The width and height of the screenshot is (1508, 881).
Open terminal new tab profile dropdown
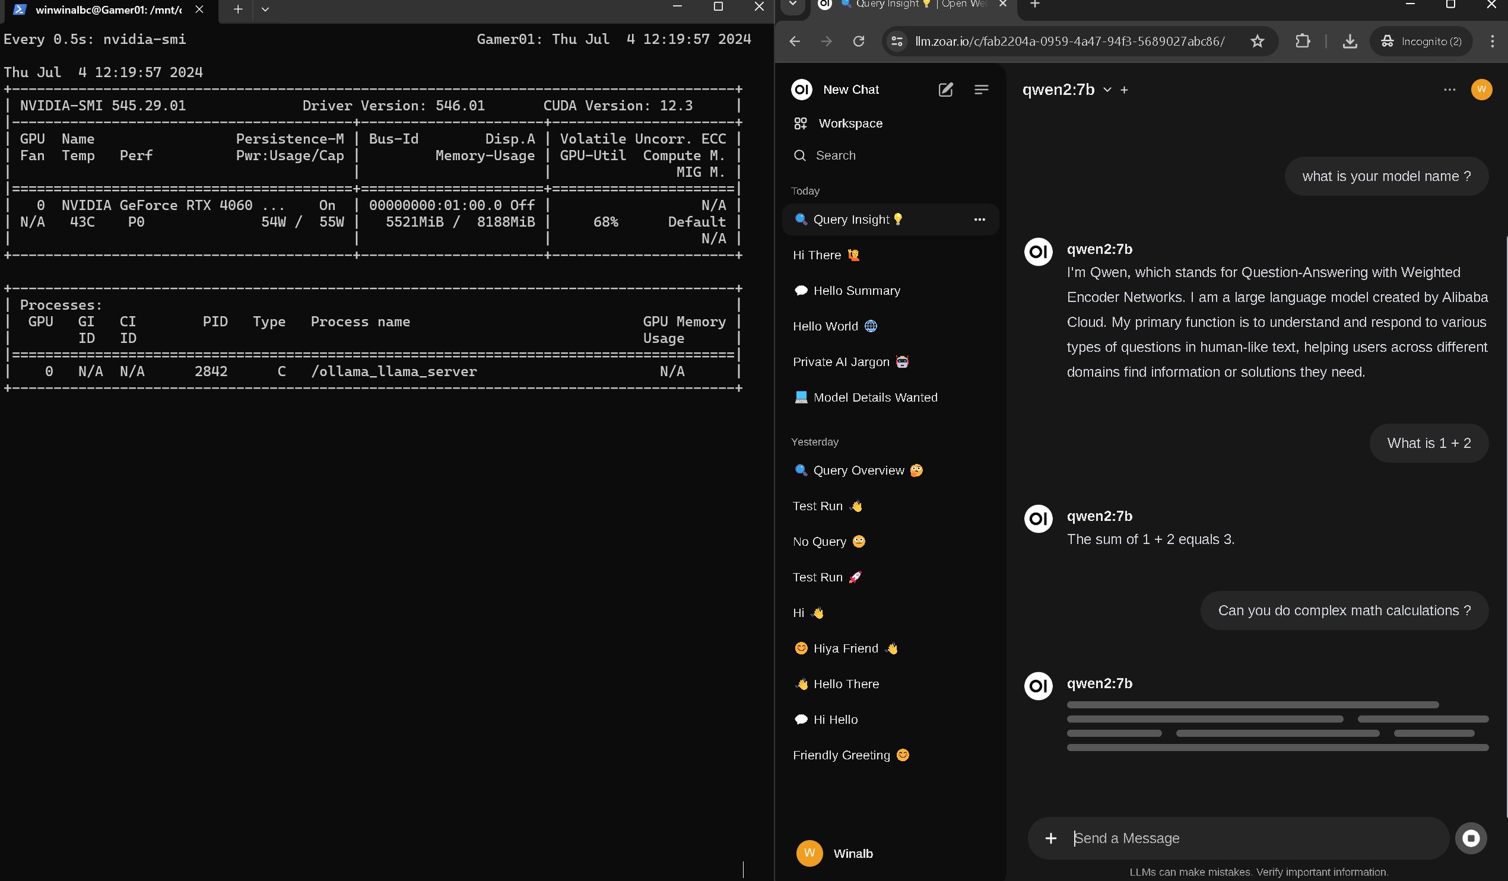(x=265, y=9)
